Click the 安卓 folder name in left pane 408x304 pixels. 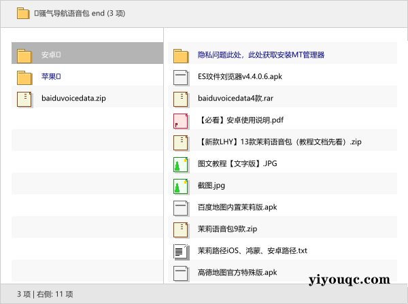(52, 55)
